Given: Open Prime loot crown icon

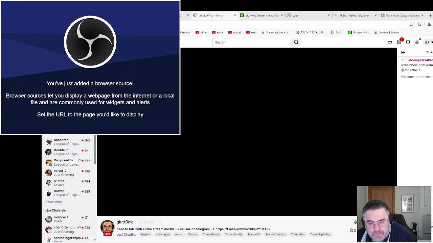Looking at the screenshot, I should (390, 42).
